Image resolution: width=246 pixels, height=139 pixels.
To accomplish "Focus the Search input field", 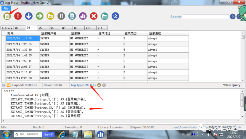I will tap(205, 17).
